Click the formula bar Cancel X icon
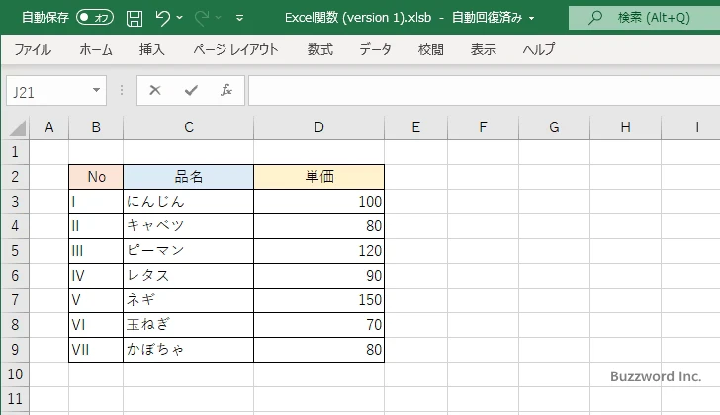 [155, 90]
